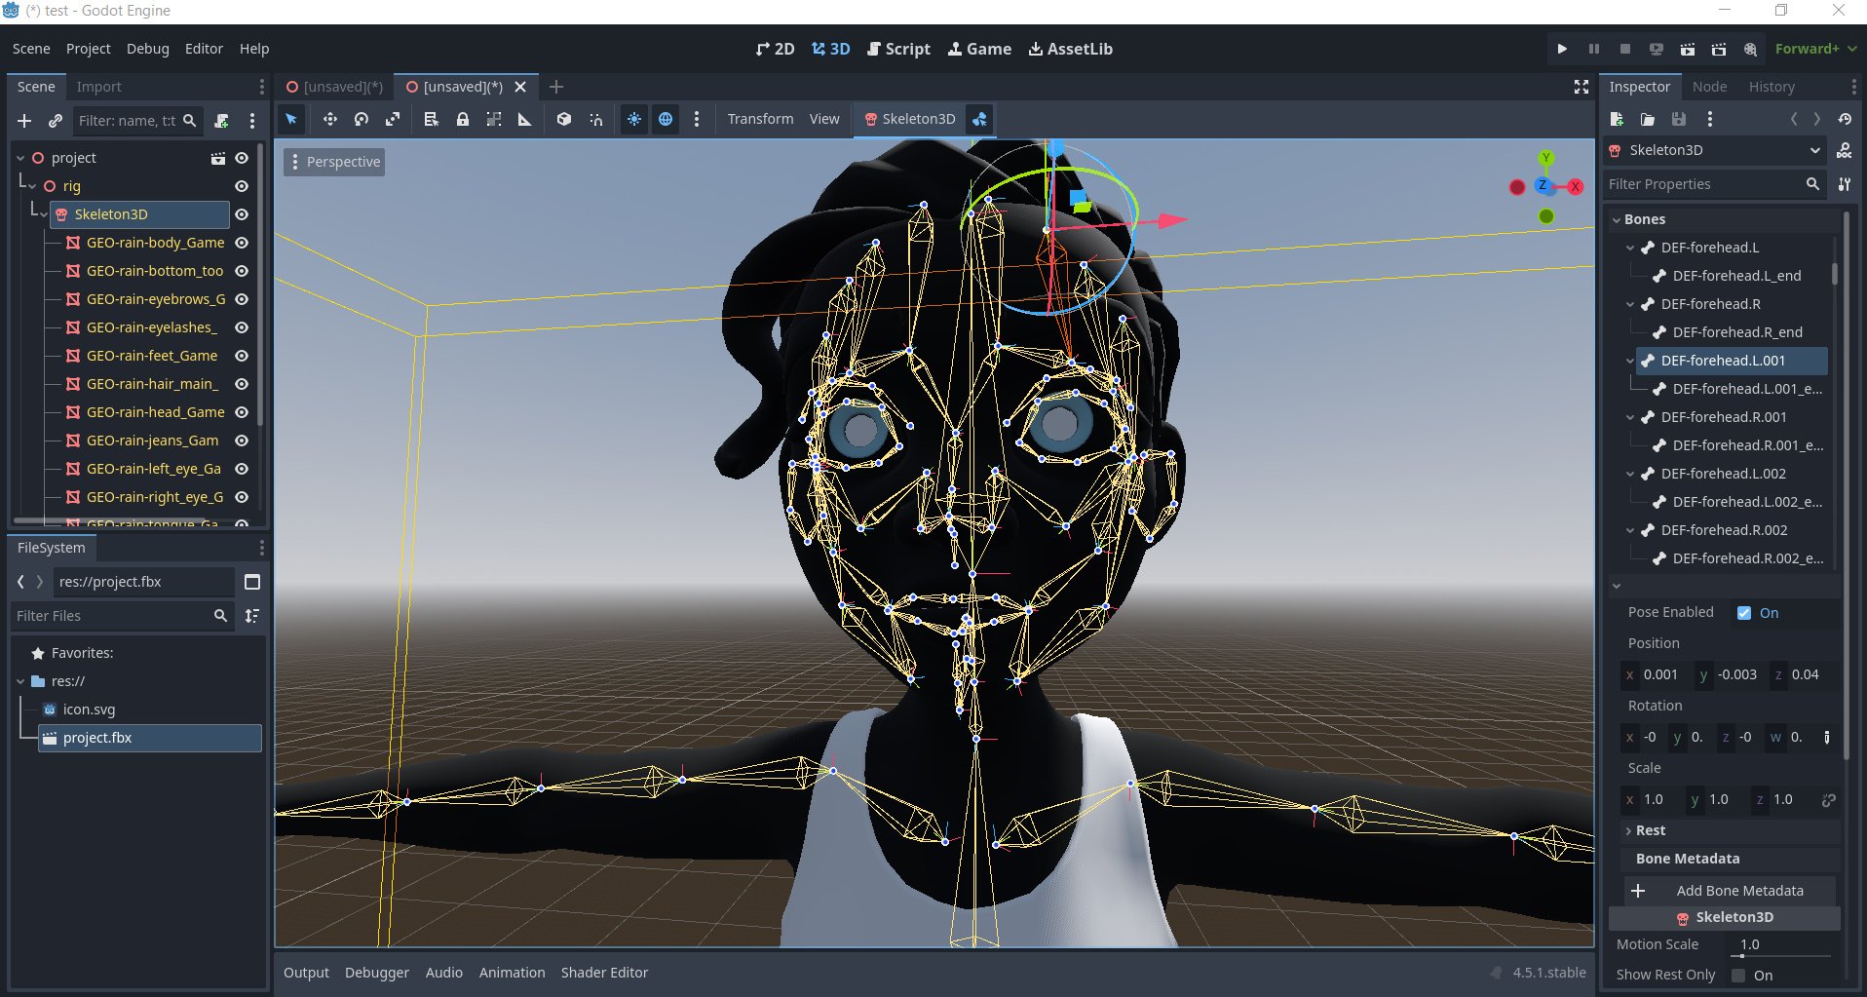Open the inspector load resource folder icon
The image size is (1867, 997).
tap(1648, 119)
